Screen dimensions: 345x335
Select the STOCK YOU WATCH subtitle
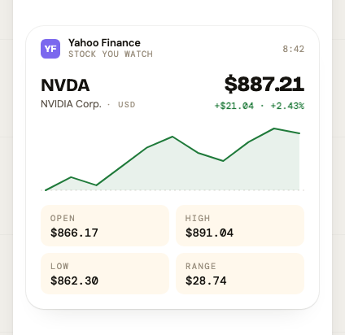(111, 54)
